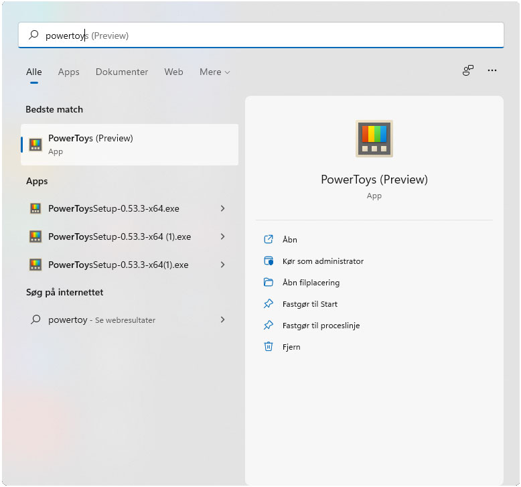Screen dimensions: 521x487
Task: Click Åbn to open the app
Action: click(x=290, y=239)
